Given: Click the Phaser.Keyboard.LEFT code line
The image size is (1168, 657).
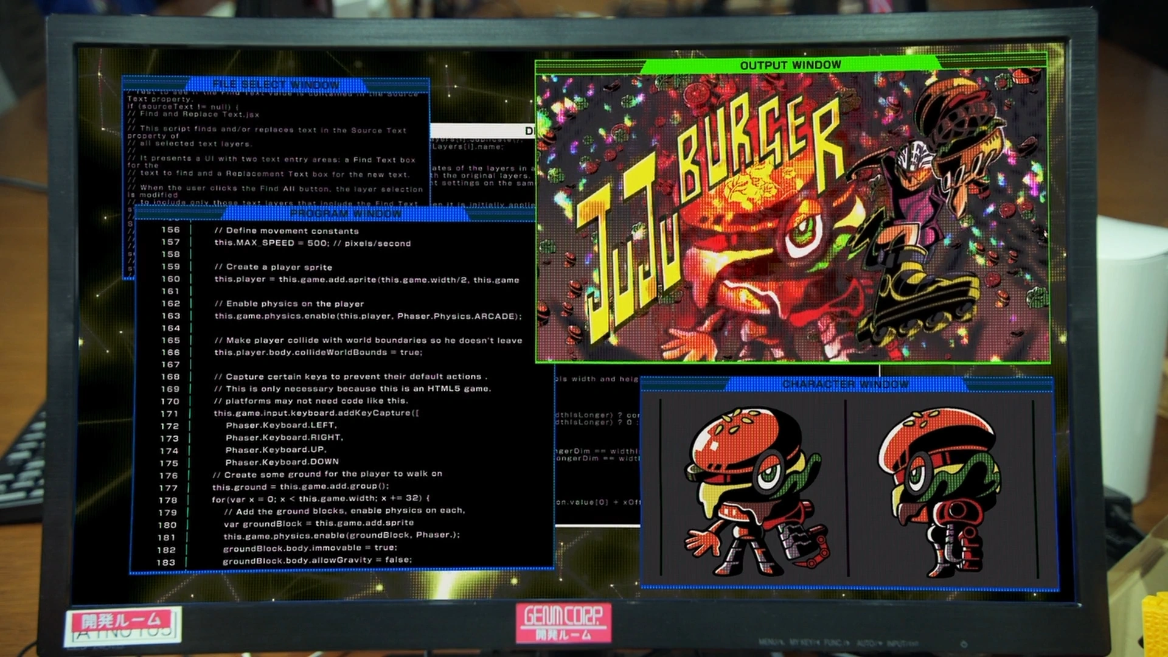Looking at the screenshot, I should point(281,425).
